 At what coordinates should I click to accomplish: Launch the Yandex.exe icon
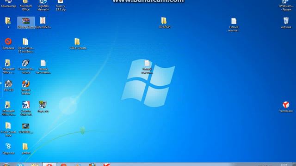(286, 107)
